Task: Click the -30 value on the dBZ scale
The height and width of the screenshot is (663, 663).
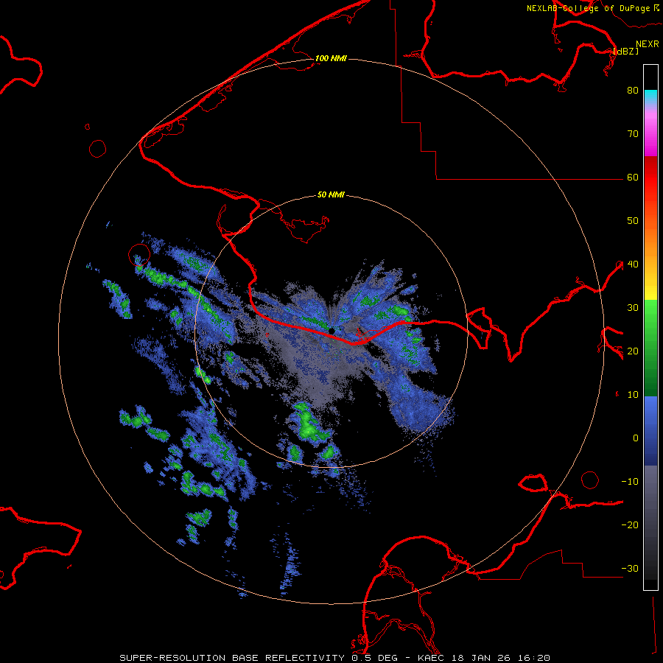Action: [630, 568]
